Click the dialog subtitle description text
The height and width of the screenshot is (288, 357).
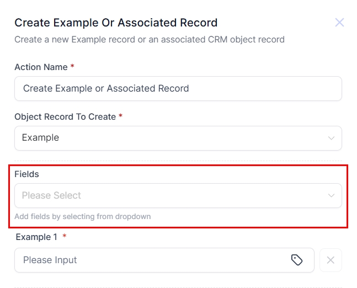click(x=149, y=40)
